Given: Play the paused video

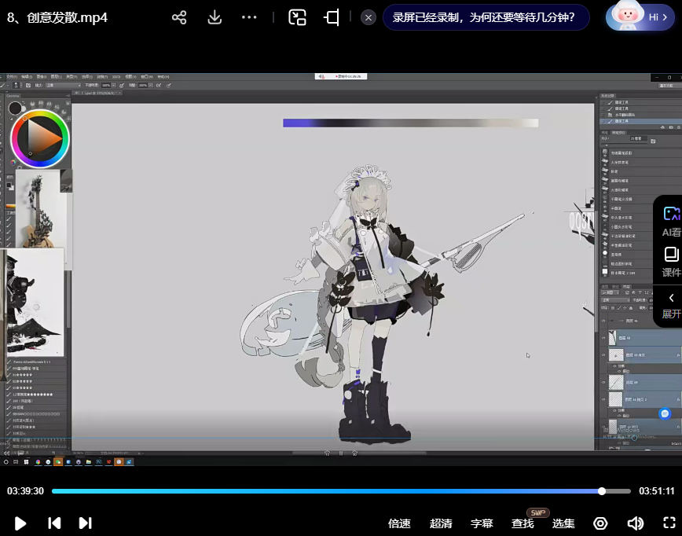Looking at the screenshot, I should (x=20, y=523).
